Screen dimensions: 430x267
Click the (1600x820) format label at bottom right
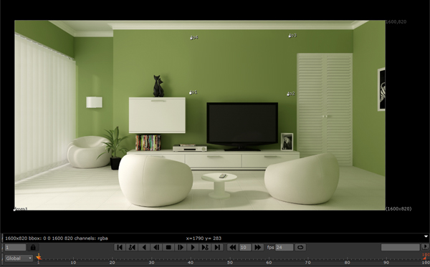coord(398,209)
